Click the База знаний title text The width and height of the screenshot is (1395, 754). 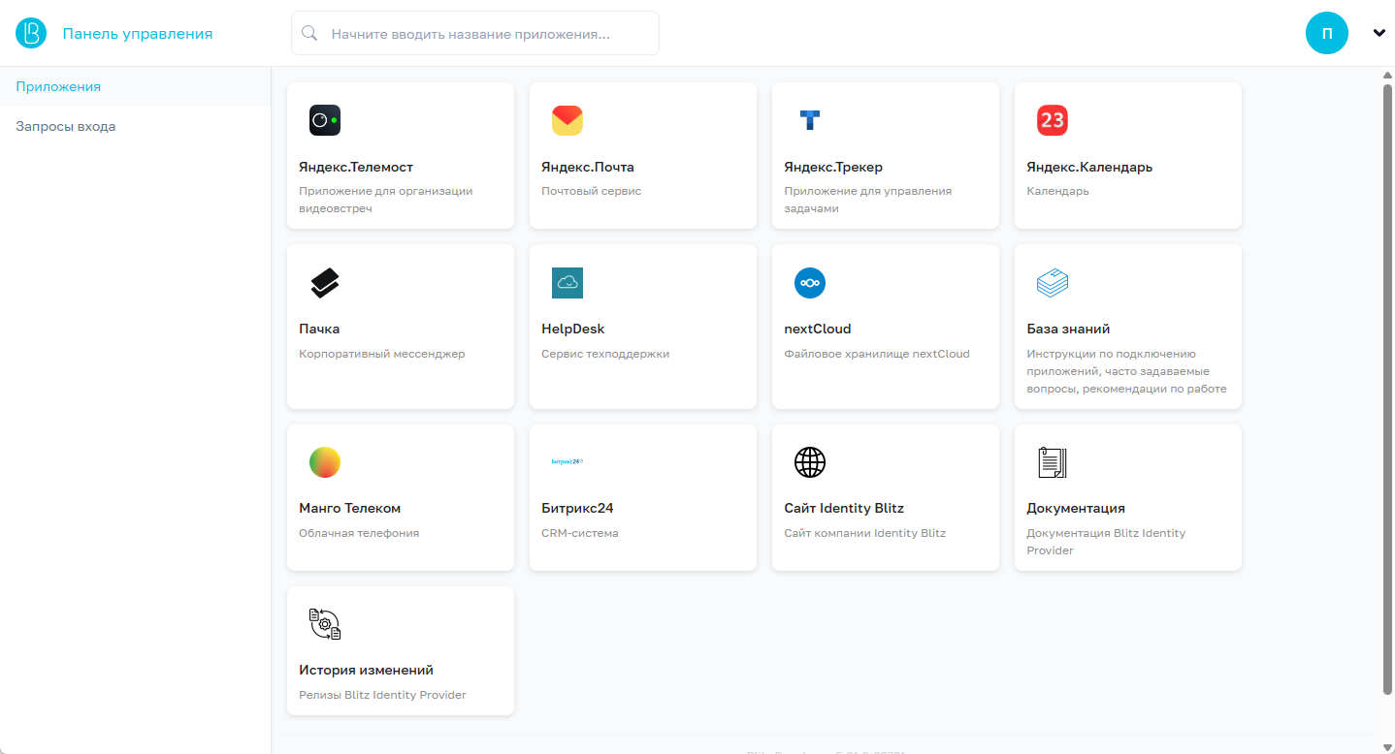(1068, 330)
